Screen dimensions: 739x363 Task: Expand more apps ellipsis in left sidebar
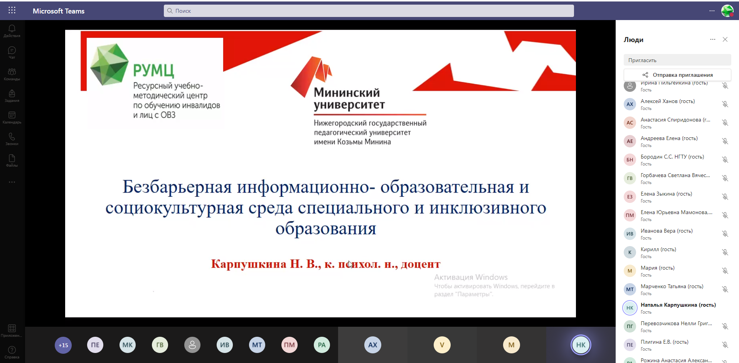(x=12, y=182)
